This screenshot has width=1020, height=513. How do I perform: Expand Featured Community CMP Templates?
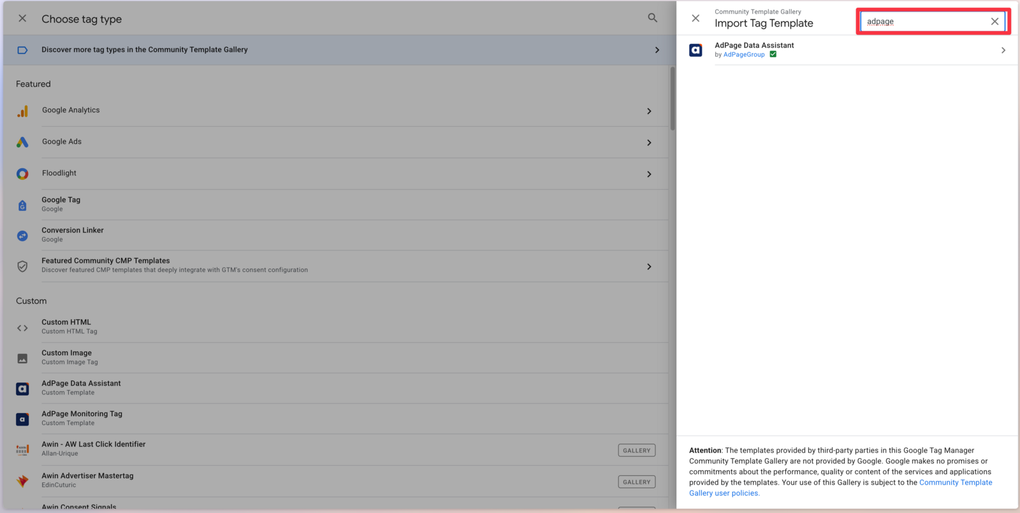(x=649, y=266)
